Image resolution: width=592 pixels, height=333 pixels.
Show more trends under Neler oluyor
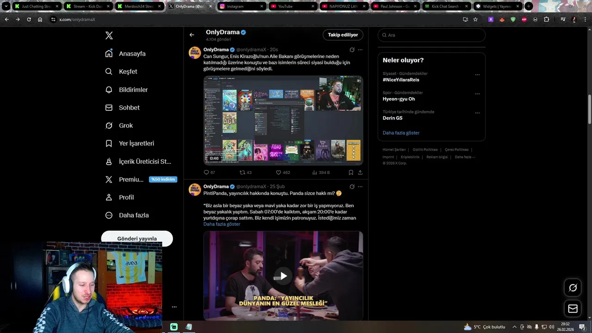pyautogui.click(x=401, y=133)
